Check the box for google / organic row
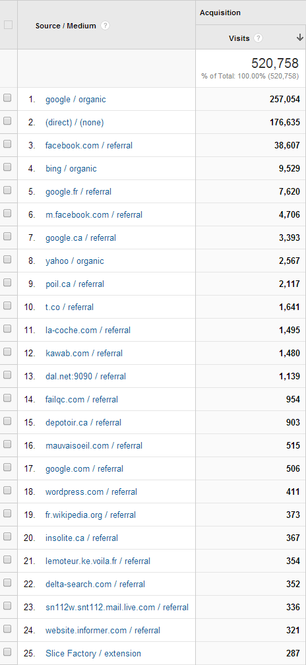The width and height of the screenshot is (306, 665). [7, 98]
